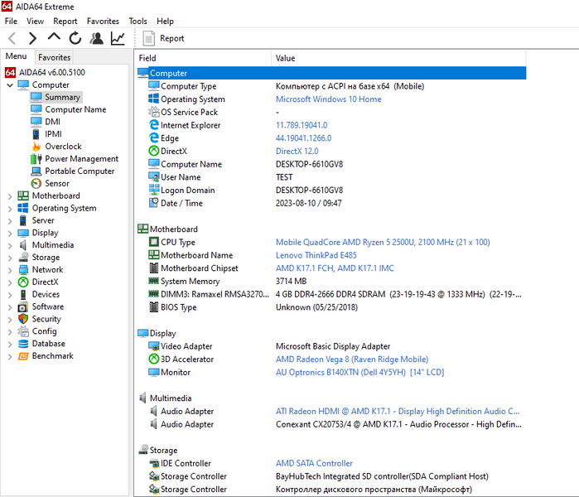Click the Multimedia speaker icon in tree

[x=23, y=245]
